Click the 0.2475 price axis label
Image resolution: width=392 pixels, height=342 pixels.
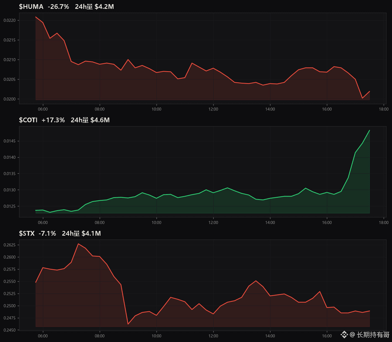click(x=10, y=318)
